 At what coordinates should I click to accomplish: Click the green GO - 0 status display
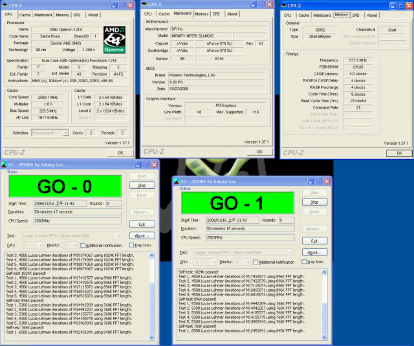[x=65, y=186]
